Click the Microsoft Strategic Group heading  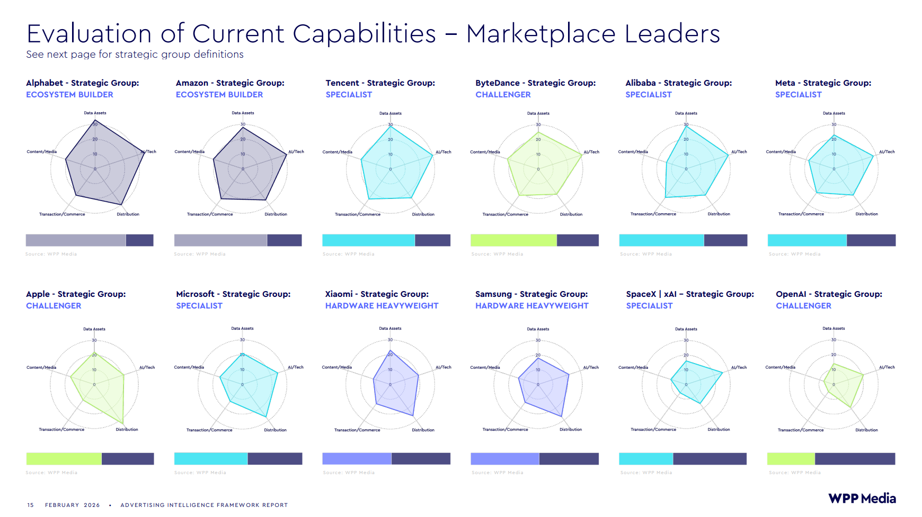[233, 294]
